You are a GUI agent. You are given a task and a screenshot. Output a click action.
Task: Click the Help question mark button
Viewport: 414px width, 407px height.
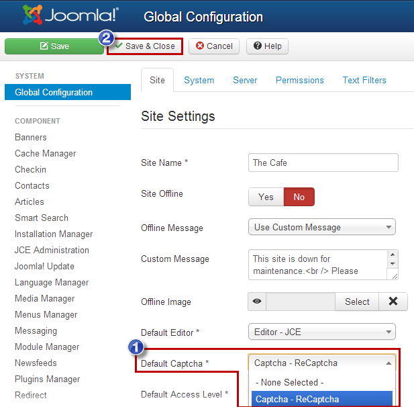(x=267, y=46)
